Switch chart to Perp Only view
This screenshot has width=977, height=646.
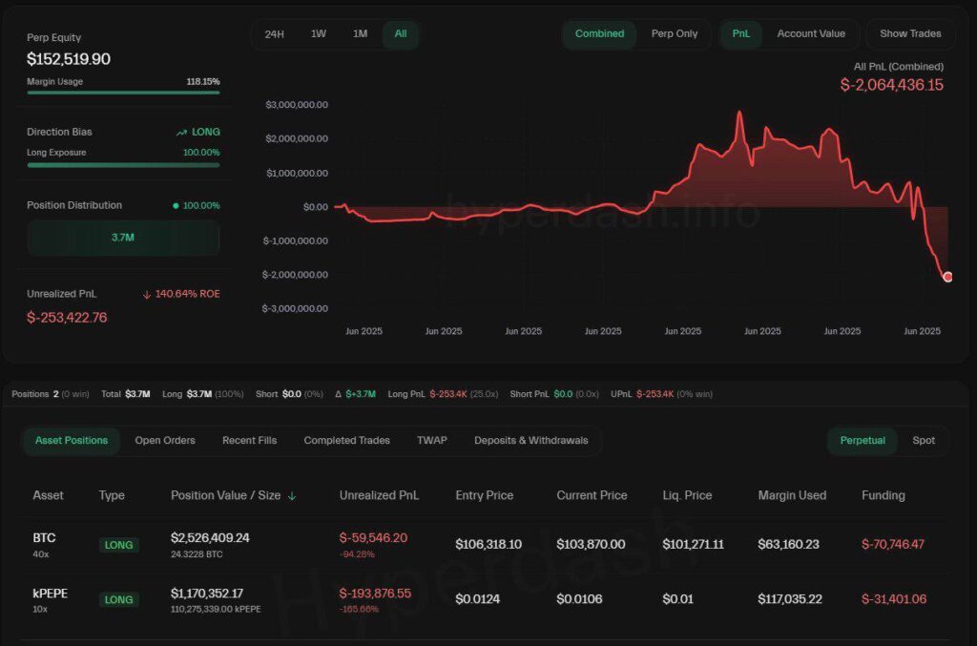[675, 33]
